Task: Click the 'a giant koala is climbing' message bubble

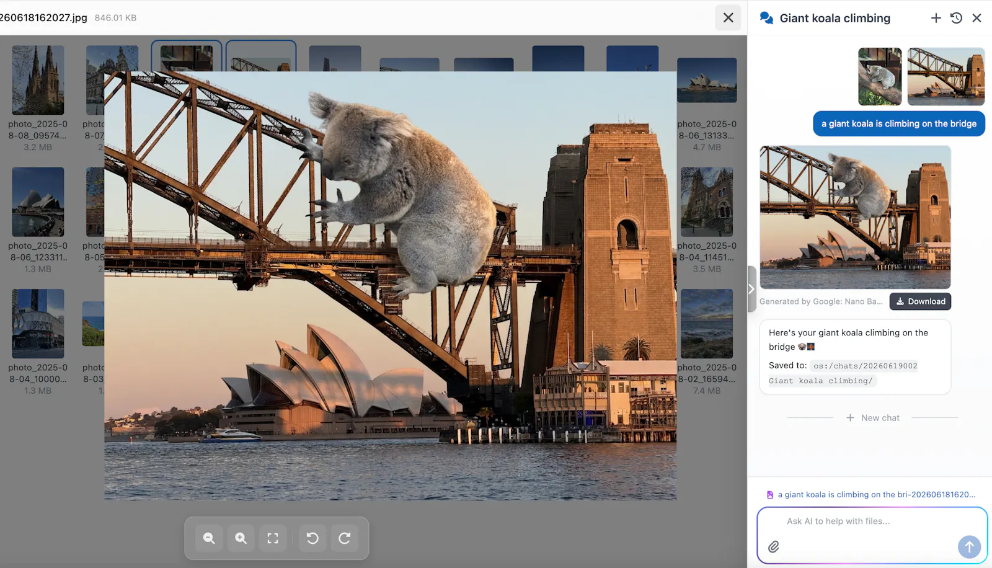Action: coord(899,123)
